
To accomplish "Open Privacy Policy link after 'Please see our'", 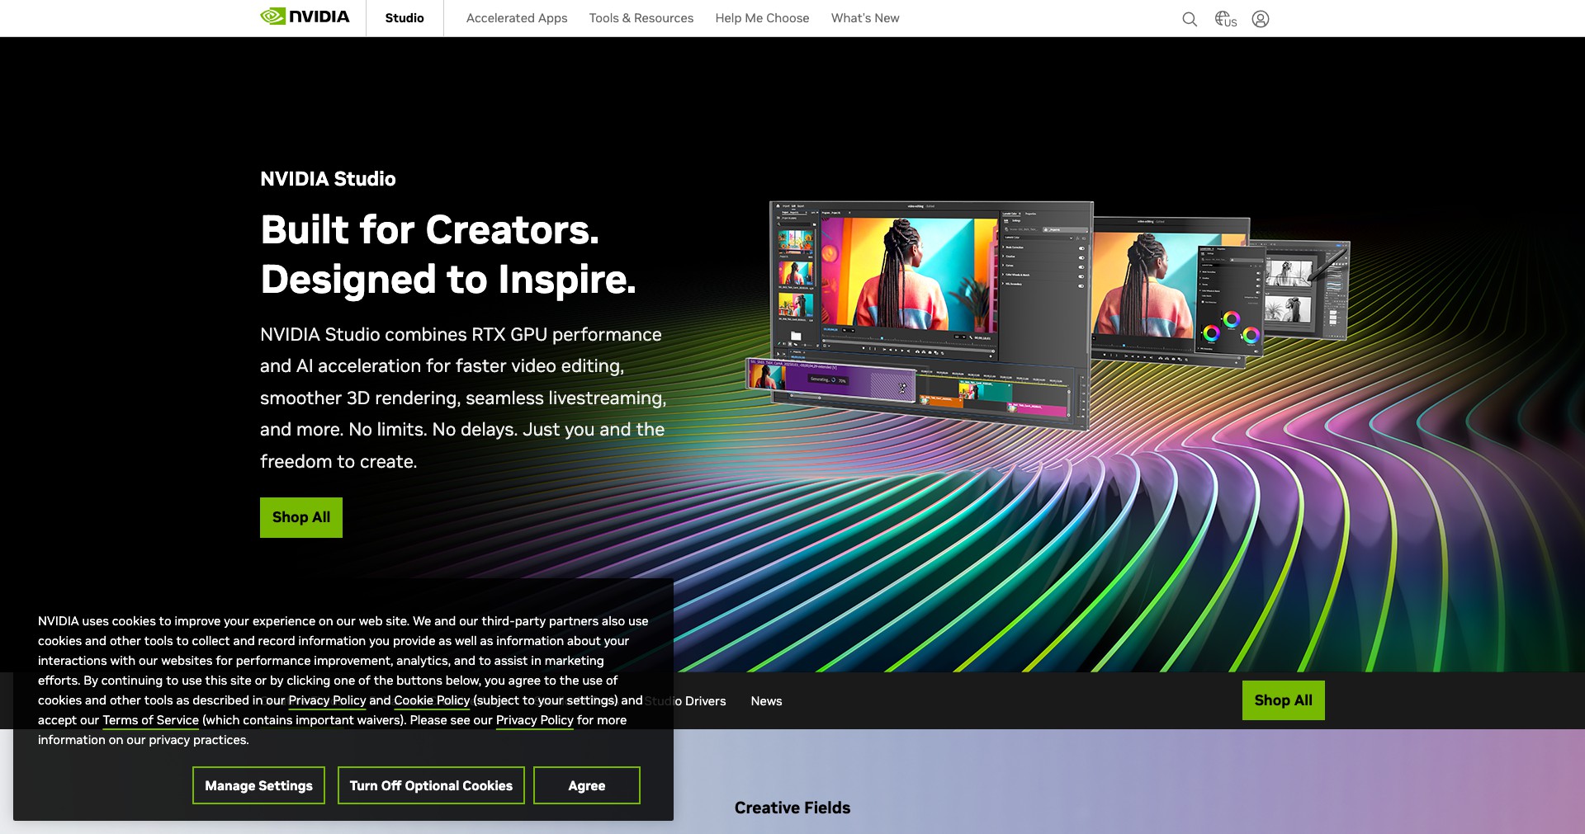I will [535, 720].
